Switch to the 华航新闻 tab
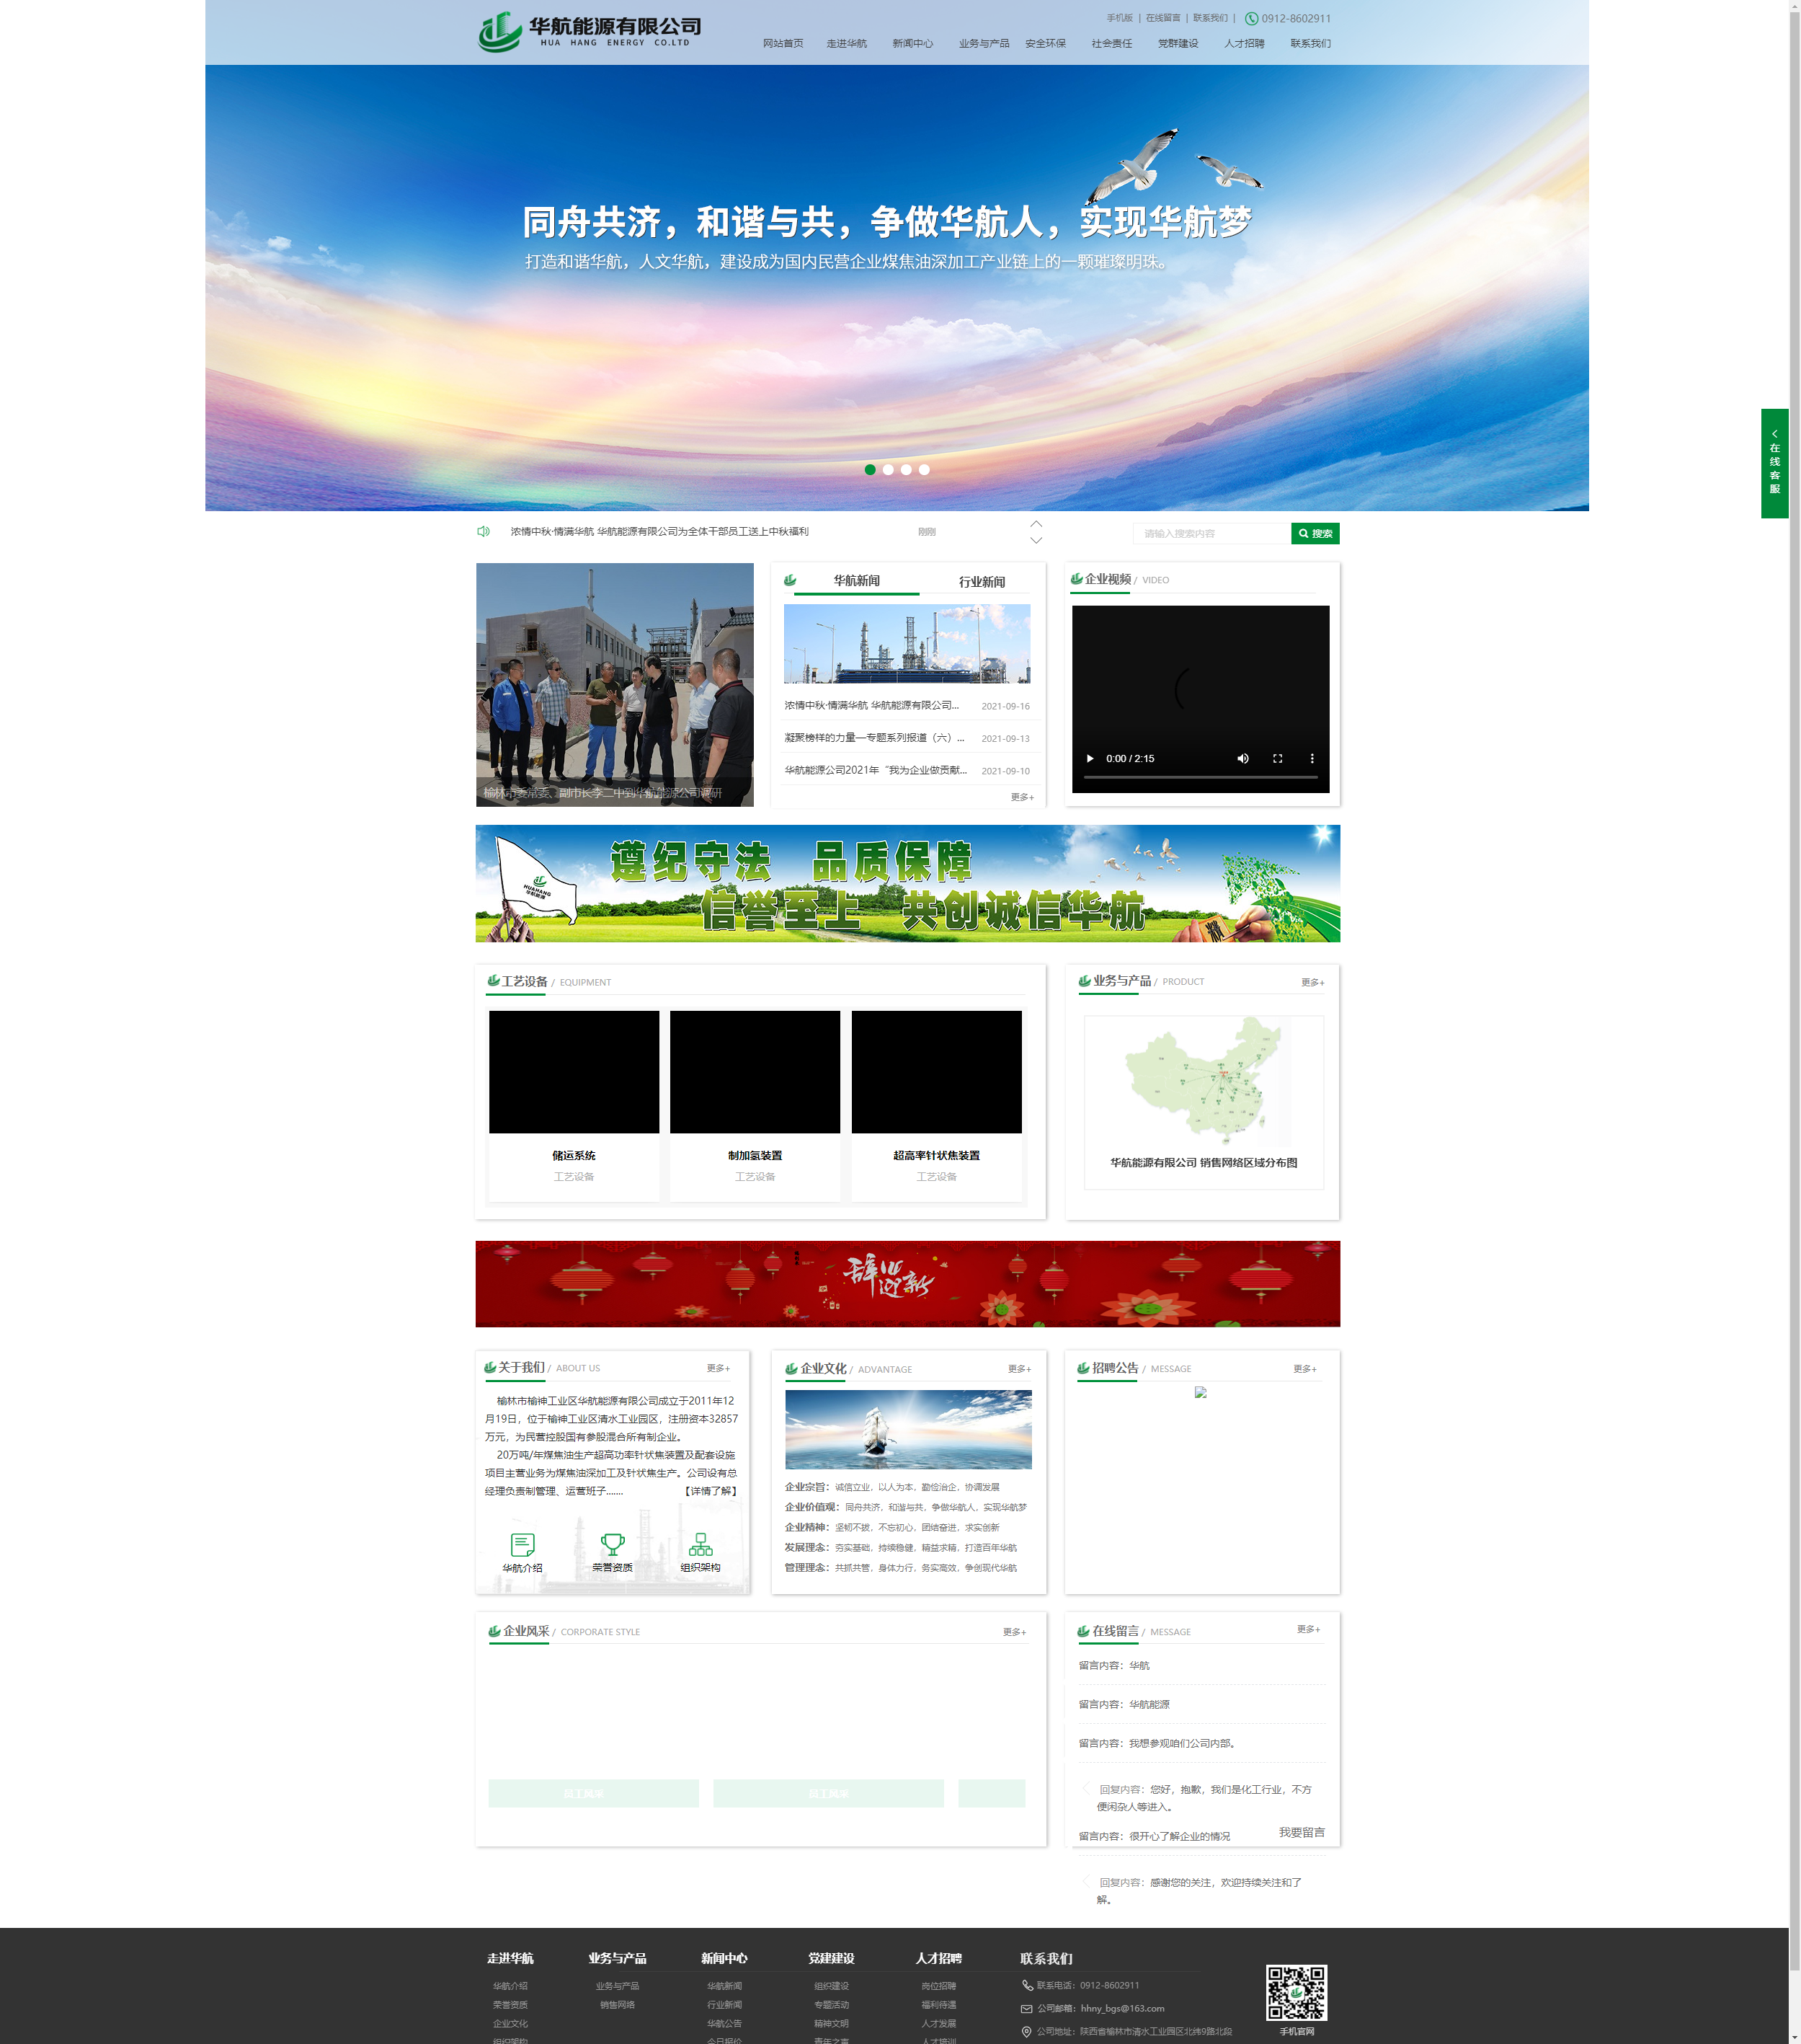 coord(856,580)
